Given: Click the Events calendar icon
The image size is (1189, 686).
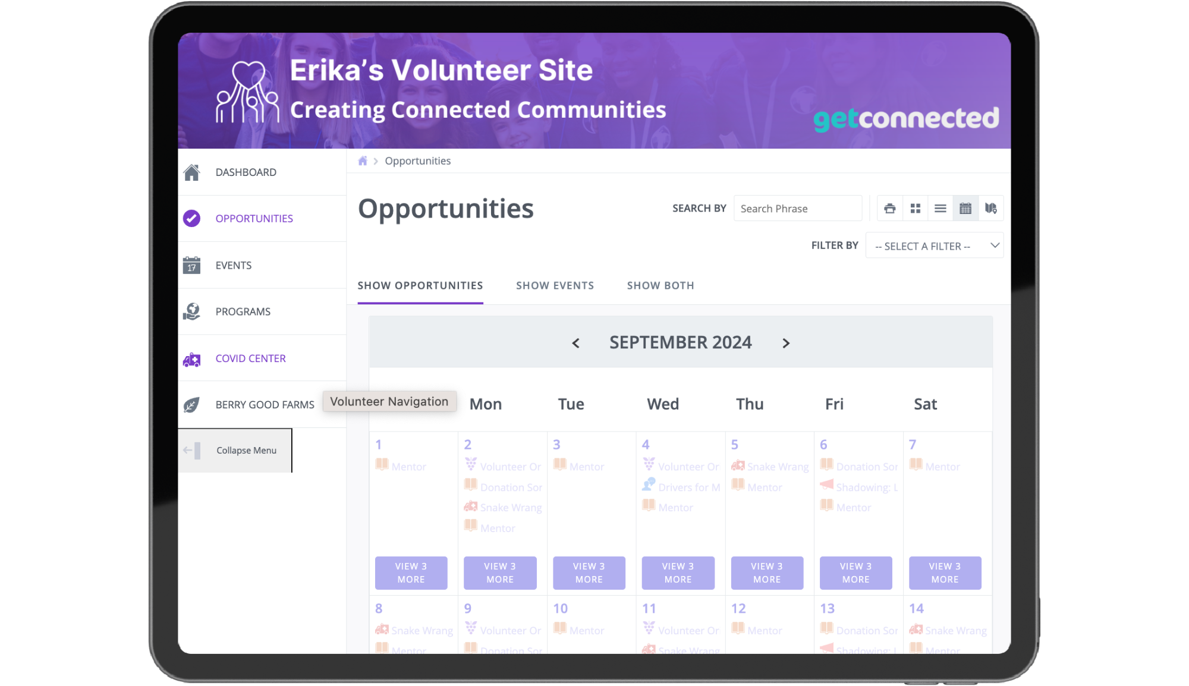Looking at the screenshot, I should pos(965,208).
